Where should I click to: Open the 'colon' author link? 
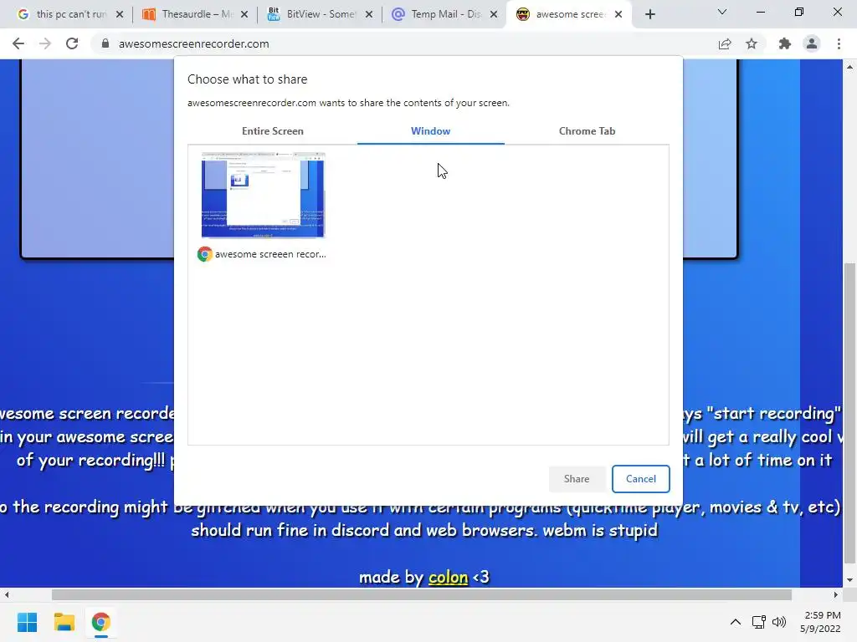449,577
